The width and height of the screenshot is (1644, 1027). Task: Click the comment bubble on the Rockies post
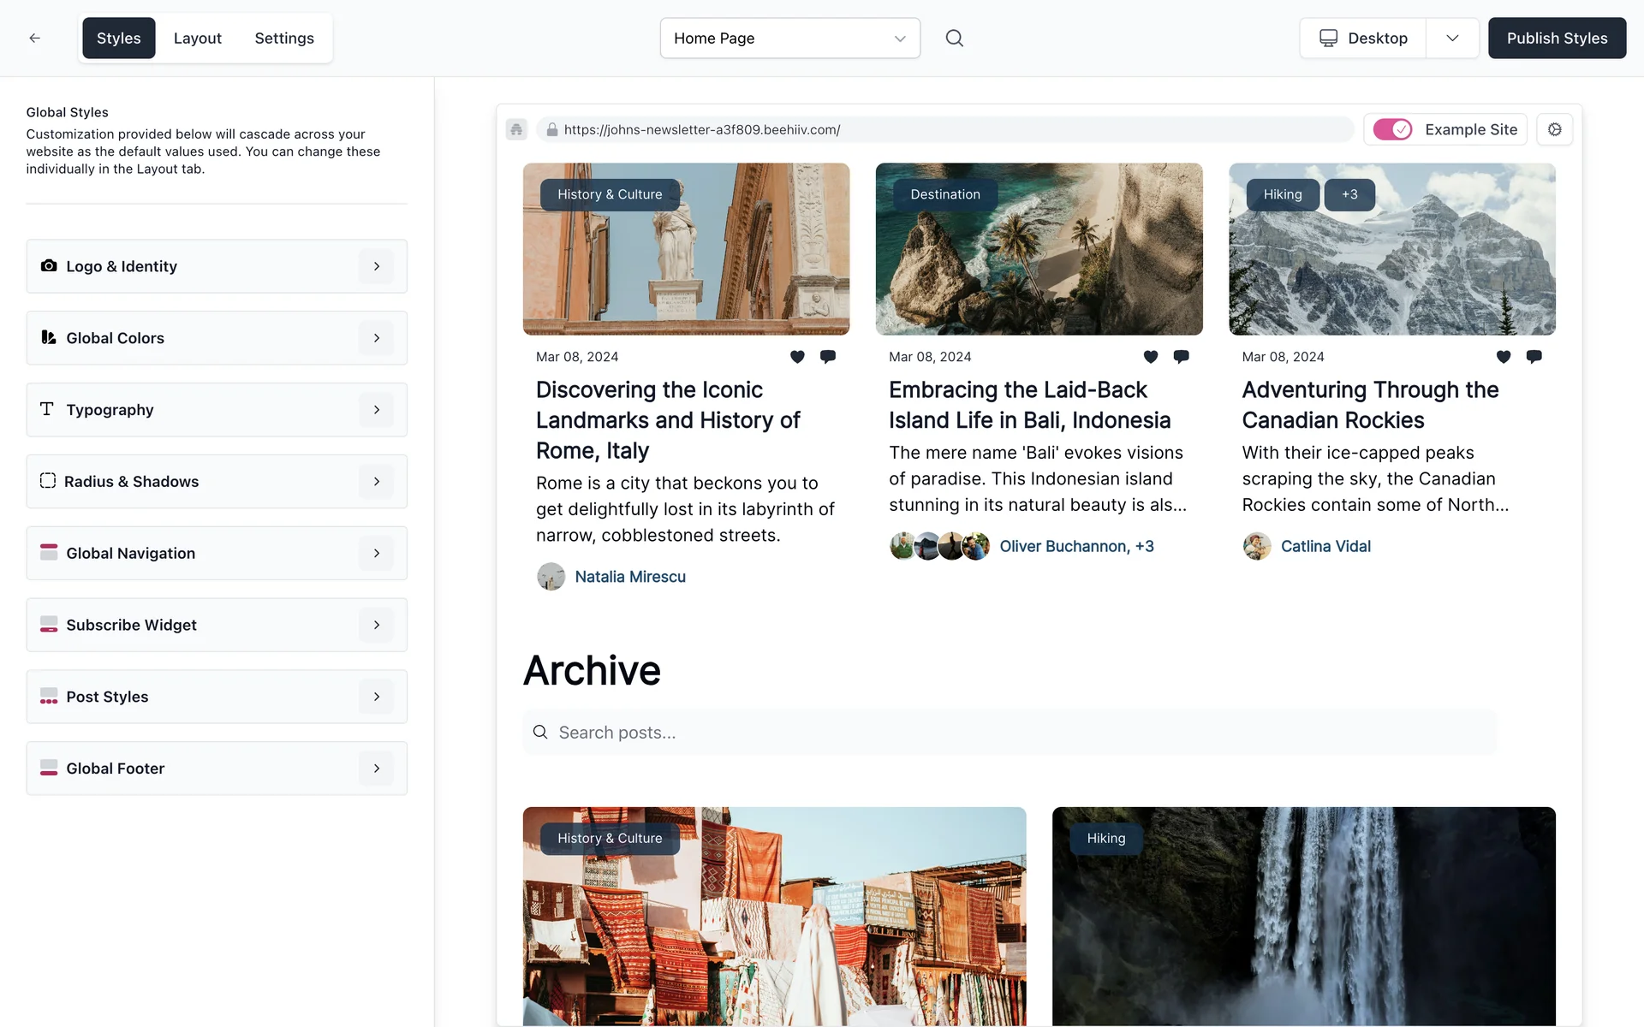tap(1534, 357)
